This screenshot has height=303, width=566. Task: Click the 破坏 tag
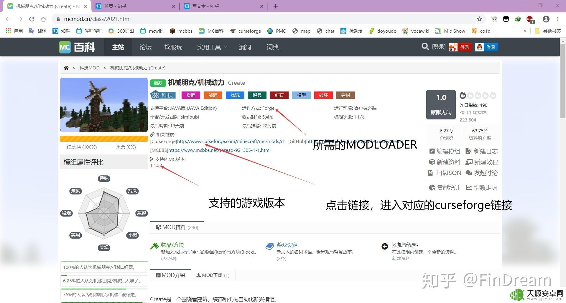coord(323,95)
